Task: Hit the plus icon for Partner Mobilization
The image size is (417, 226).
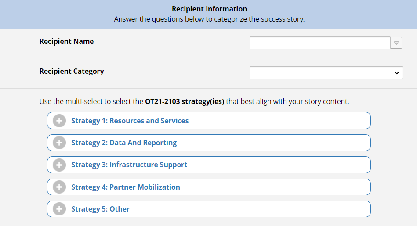Action: (x=59, y=187)
